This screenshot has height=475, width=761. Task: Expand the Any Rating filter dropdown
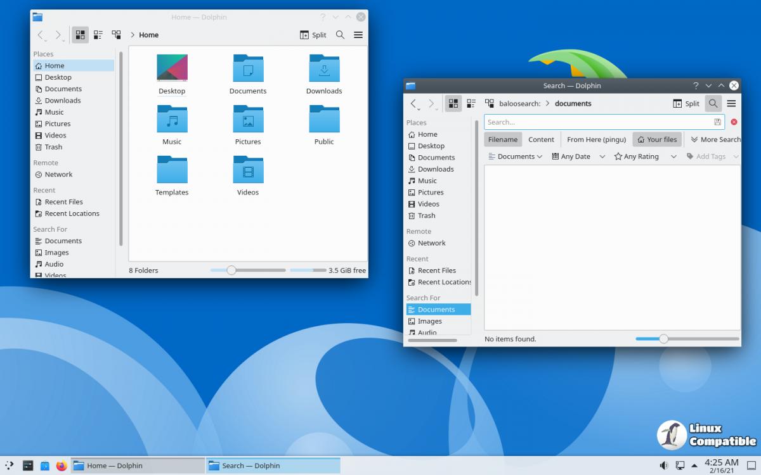[645, 156]
